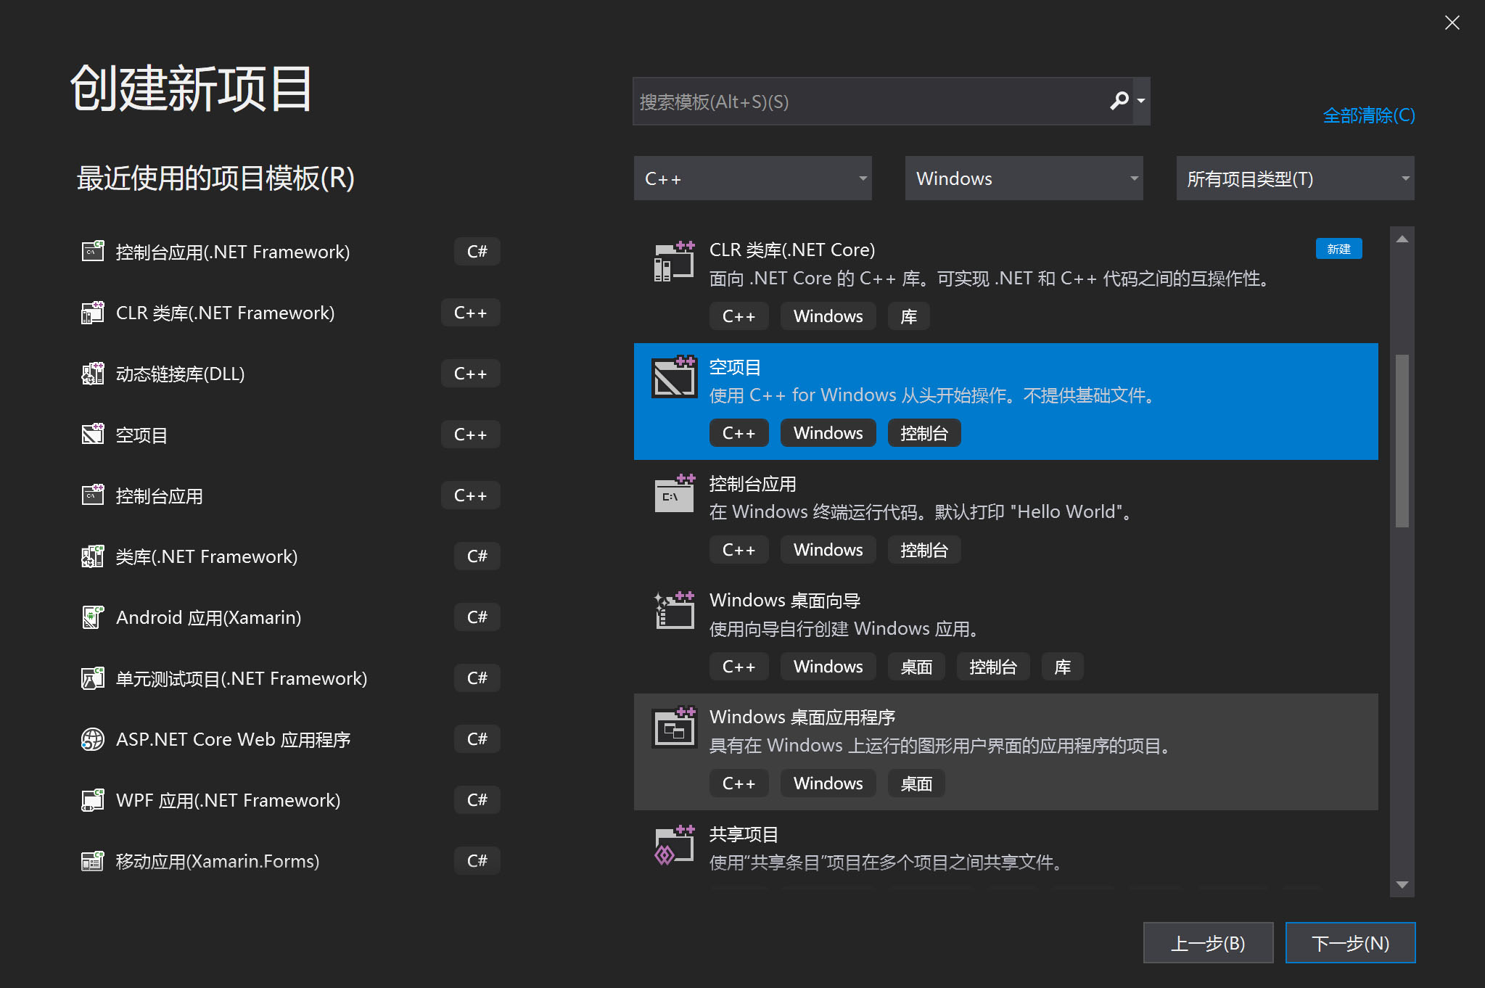1485x988 pixels.
Task: Click the console app (.NET Framework) recent template icon
Action: click(92, 251)
